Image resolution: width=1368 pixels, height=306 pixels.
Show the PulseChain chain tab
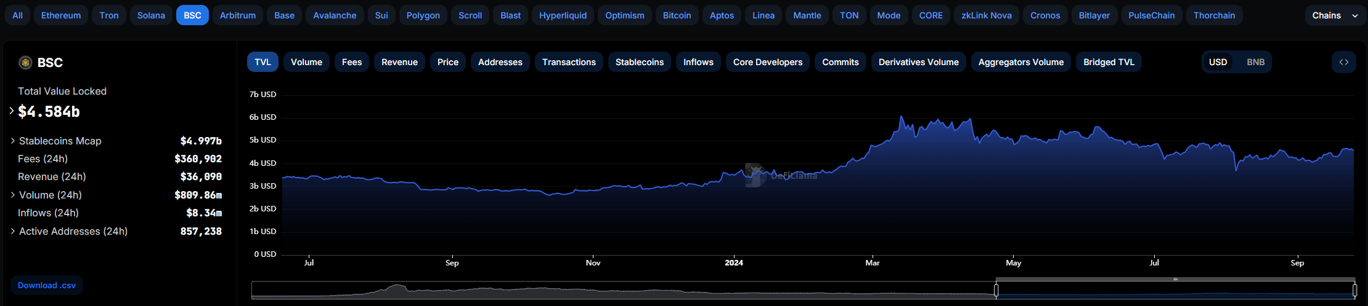[1152, 15]
